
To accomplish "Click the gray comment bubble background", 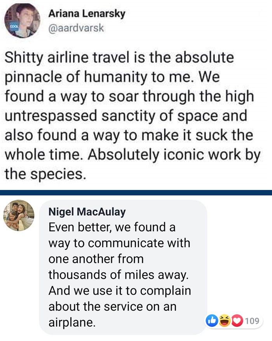I will point(194,234).
